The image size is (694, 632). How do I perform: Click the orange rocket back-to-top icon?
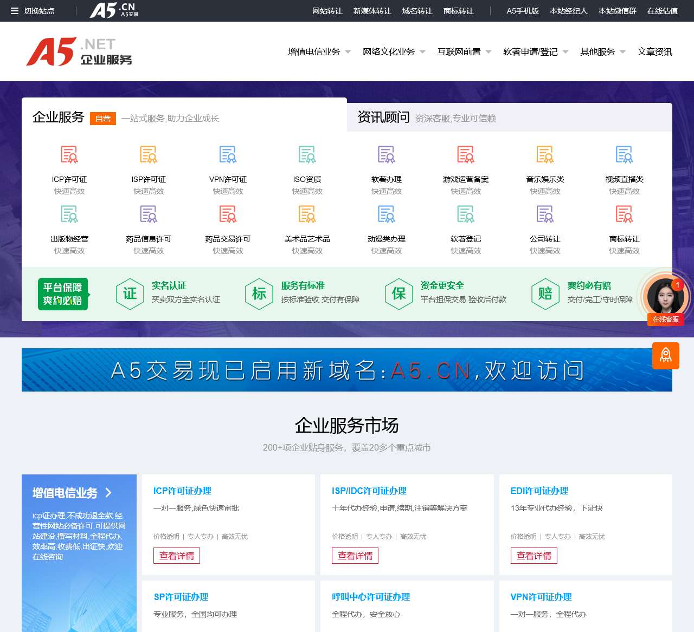tap(665, 356)
